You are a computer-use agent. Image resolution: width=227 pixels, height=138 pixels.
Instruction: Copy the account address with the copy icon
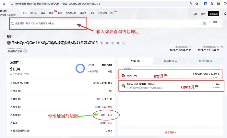click(102, 43)
